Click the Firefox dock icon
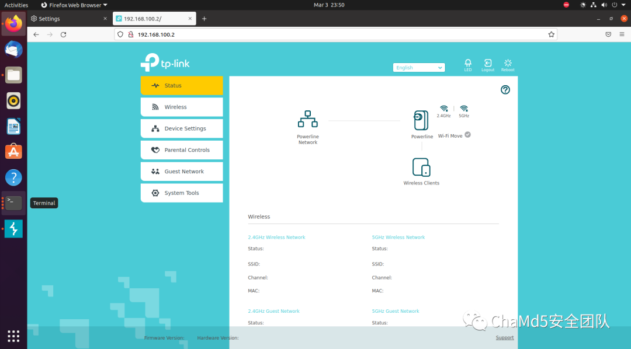The image size is (631, 349). coord(13,24)
